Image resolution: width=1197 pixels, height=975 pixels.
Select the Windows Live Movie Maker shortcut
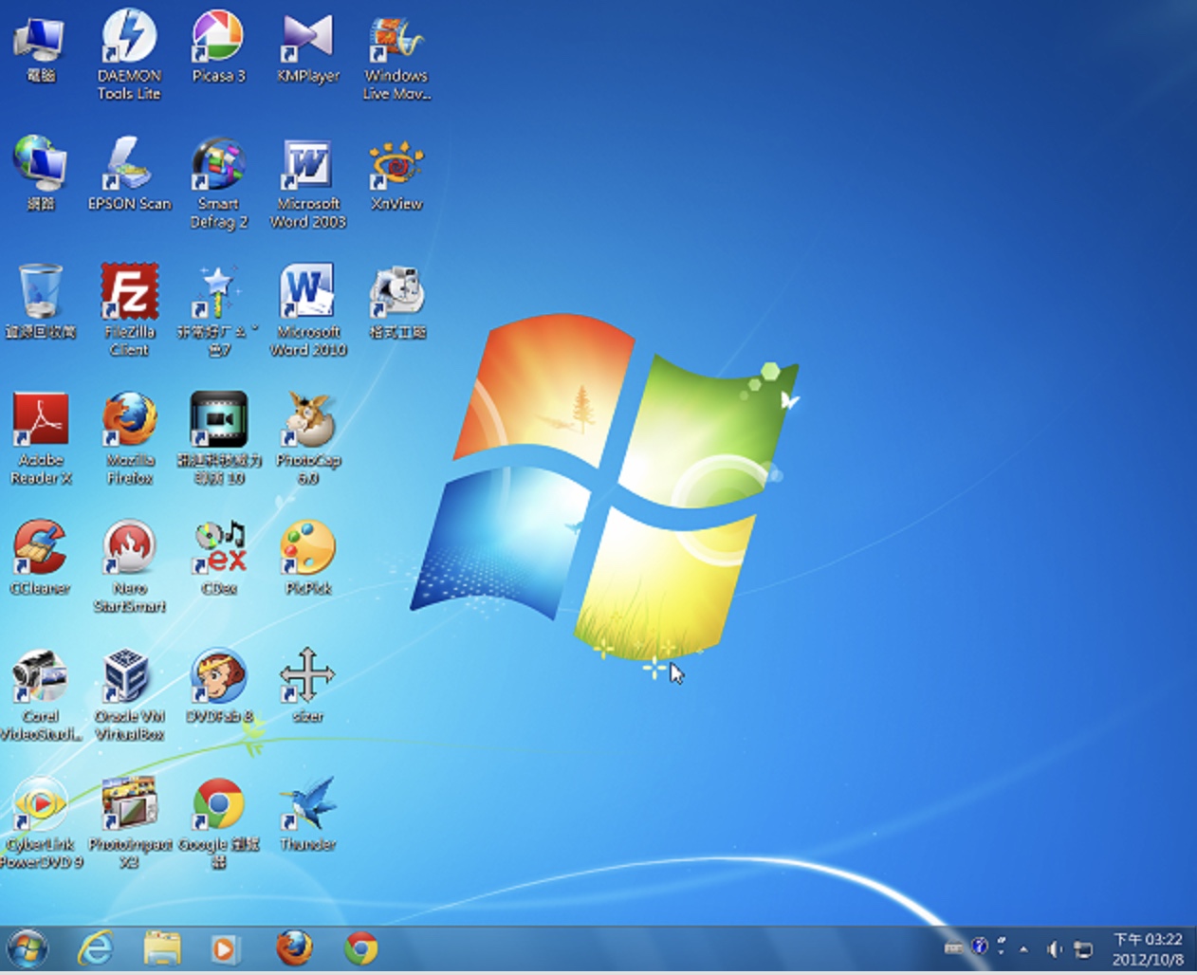pos(396,57)
